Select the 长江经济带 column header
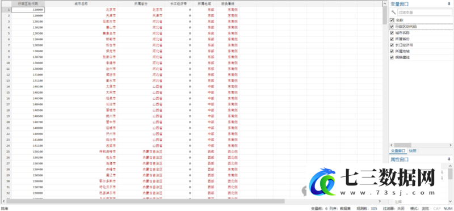 (x=178, y=4)
